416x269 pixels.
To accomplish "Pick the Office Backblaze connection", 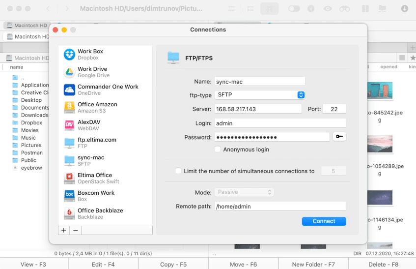I will pos(100,214).
